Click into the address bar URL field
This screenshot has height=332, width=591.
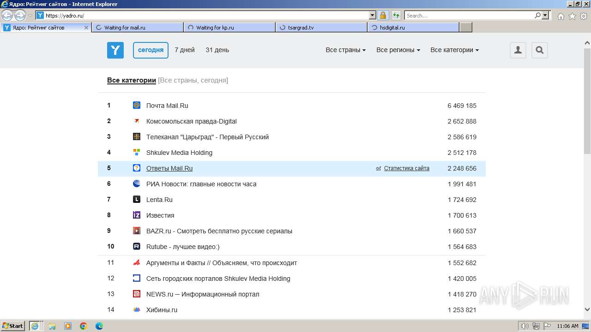click(x=206, y=15)
